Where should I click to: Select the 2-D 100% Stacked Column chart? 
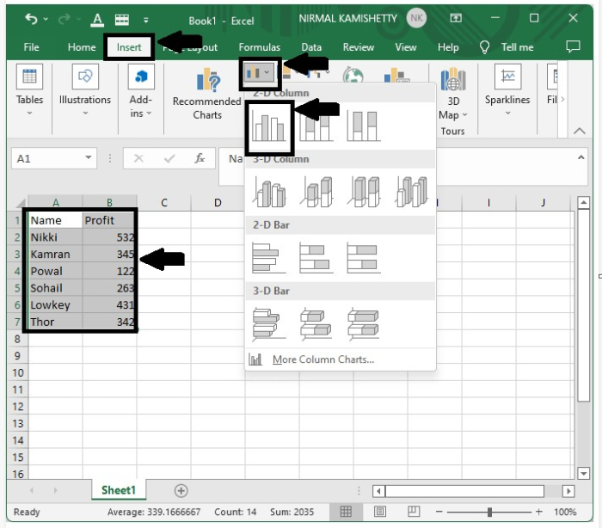(364, 126)
